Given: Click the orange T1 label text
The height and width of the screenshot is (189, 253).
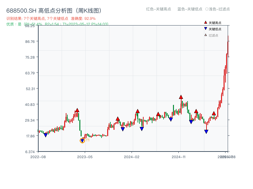Looking at the screenshot, I should (x=88, y=140).
